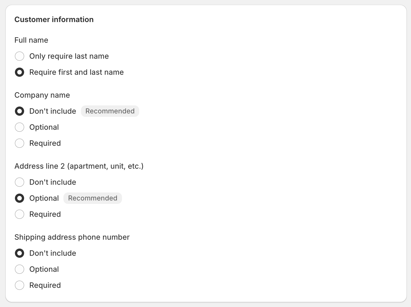Viewport: 411px width, 307px height.
Task: Click the "Address line 2" section label
Action: pos(79,166)
